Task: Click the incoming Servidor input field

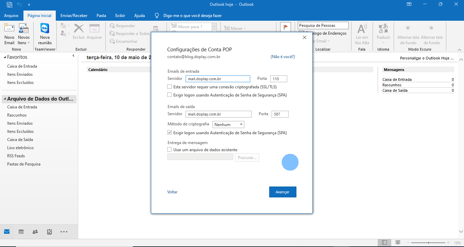Action: pyautogui.click(x=218, y=79)
